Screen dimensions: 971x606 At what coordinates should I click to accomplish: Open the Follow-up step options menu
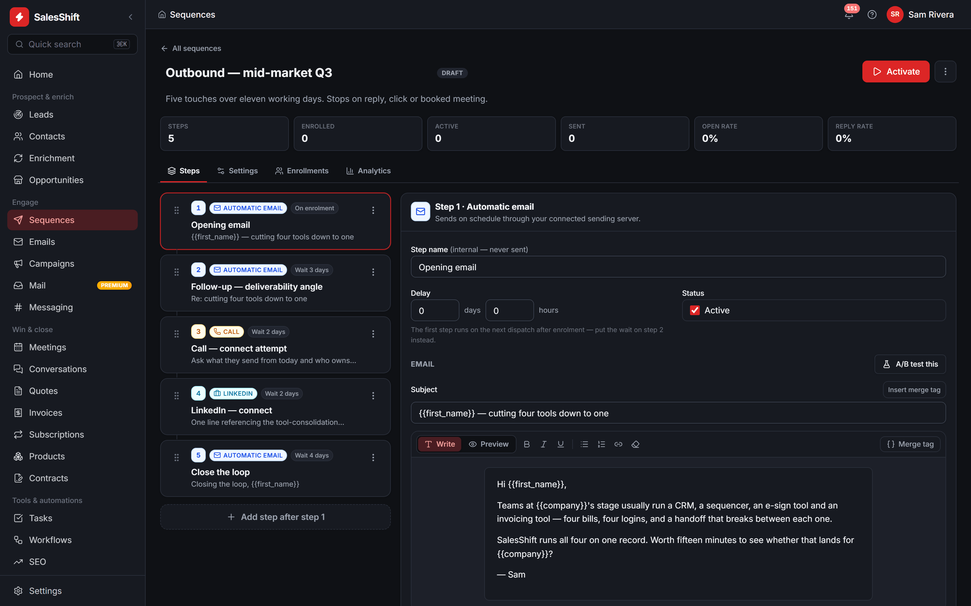coord(373,272)
